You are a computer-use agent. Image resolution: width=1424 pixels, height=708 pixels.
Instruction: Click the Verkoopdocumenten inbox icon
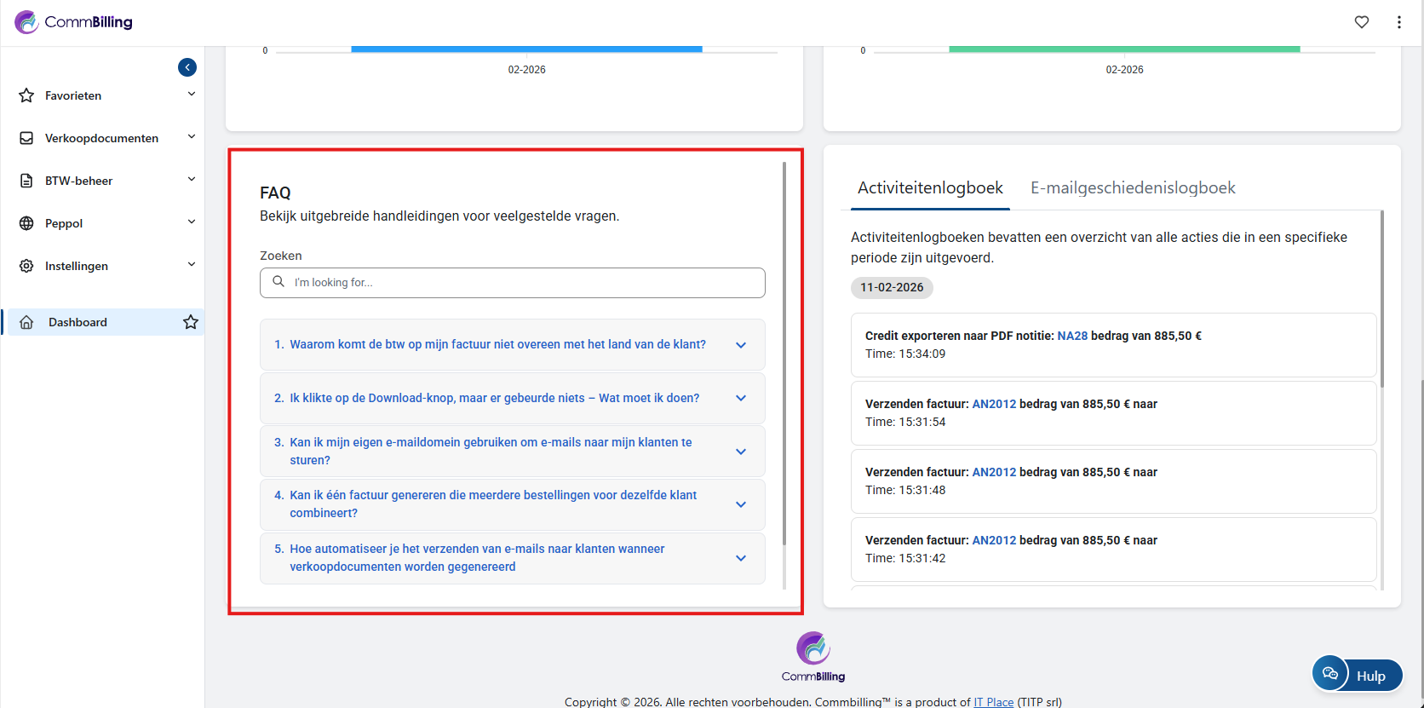click(26, 138)
